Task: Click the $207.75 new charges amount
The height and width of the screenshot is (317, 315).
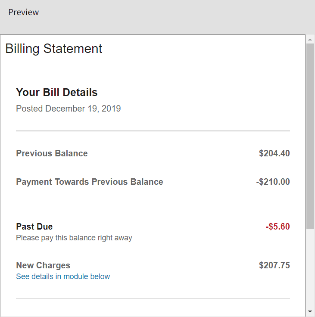Action: [x=274, y=265]
